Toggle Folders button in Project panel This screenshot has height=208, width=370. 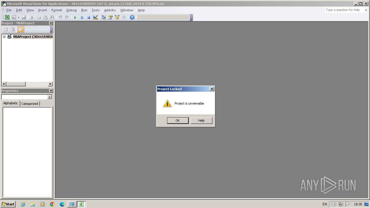21,29
